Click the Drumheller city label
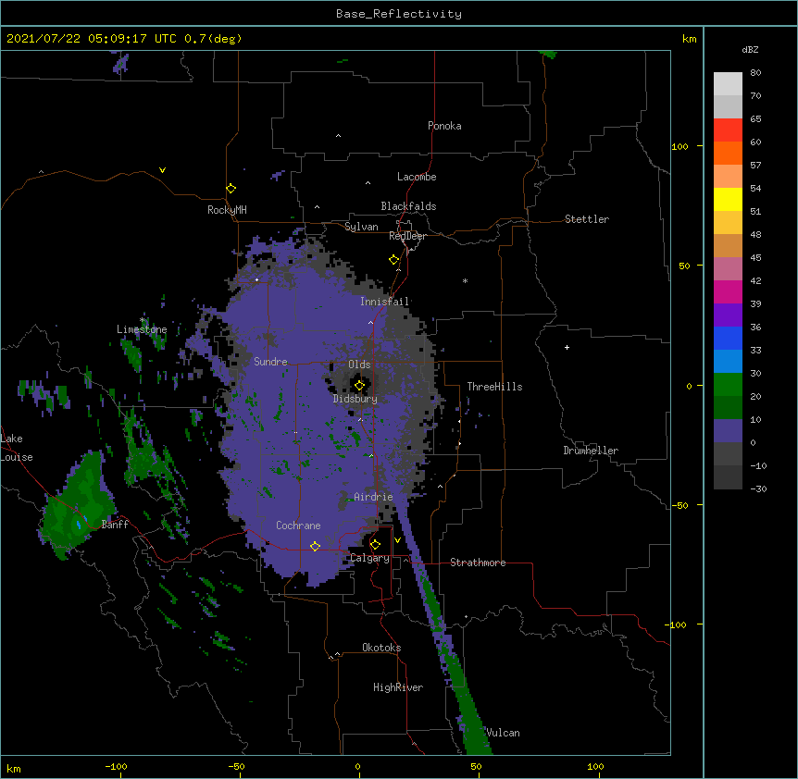Viewport: 798px width, 779px height. 591,451
